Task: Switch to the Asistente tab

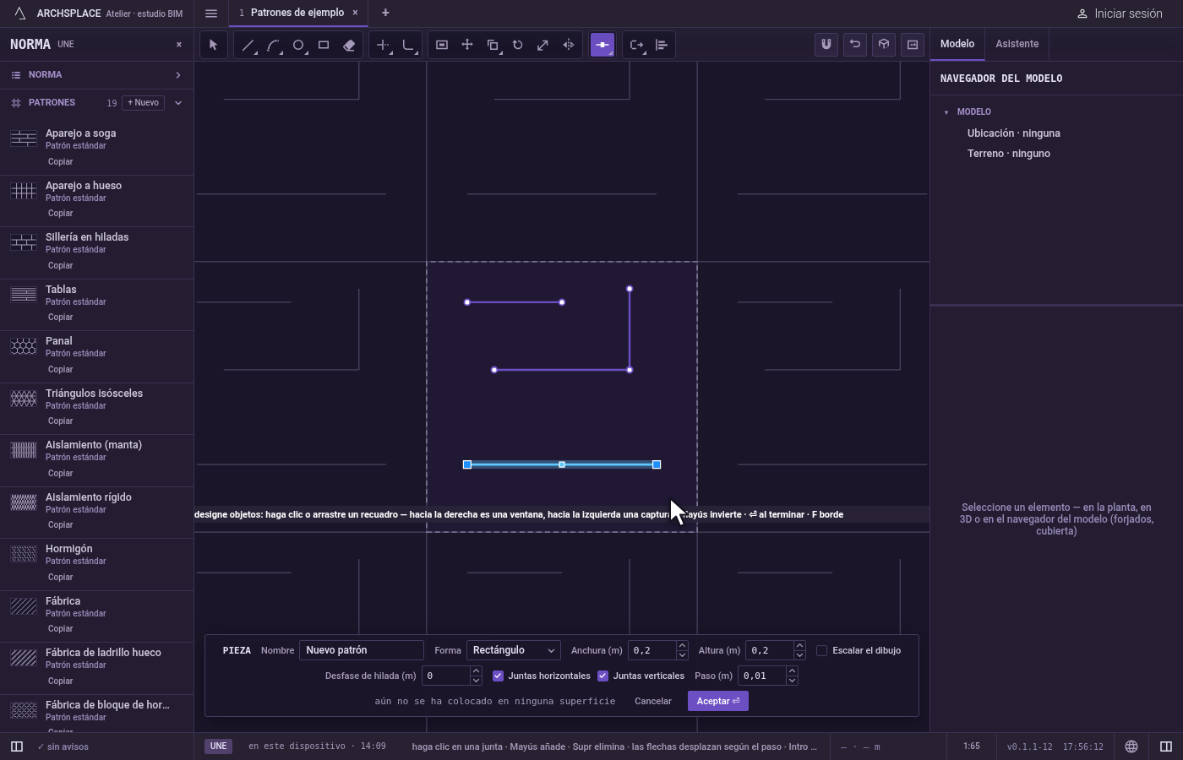Action: (1017, 44)
